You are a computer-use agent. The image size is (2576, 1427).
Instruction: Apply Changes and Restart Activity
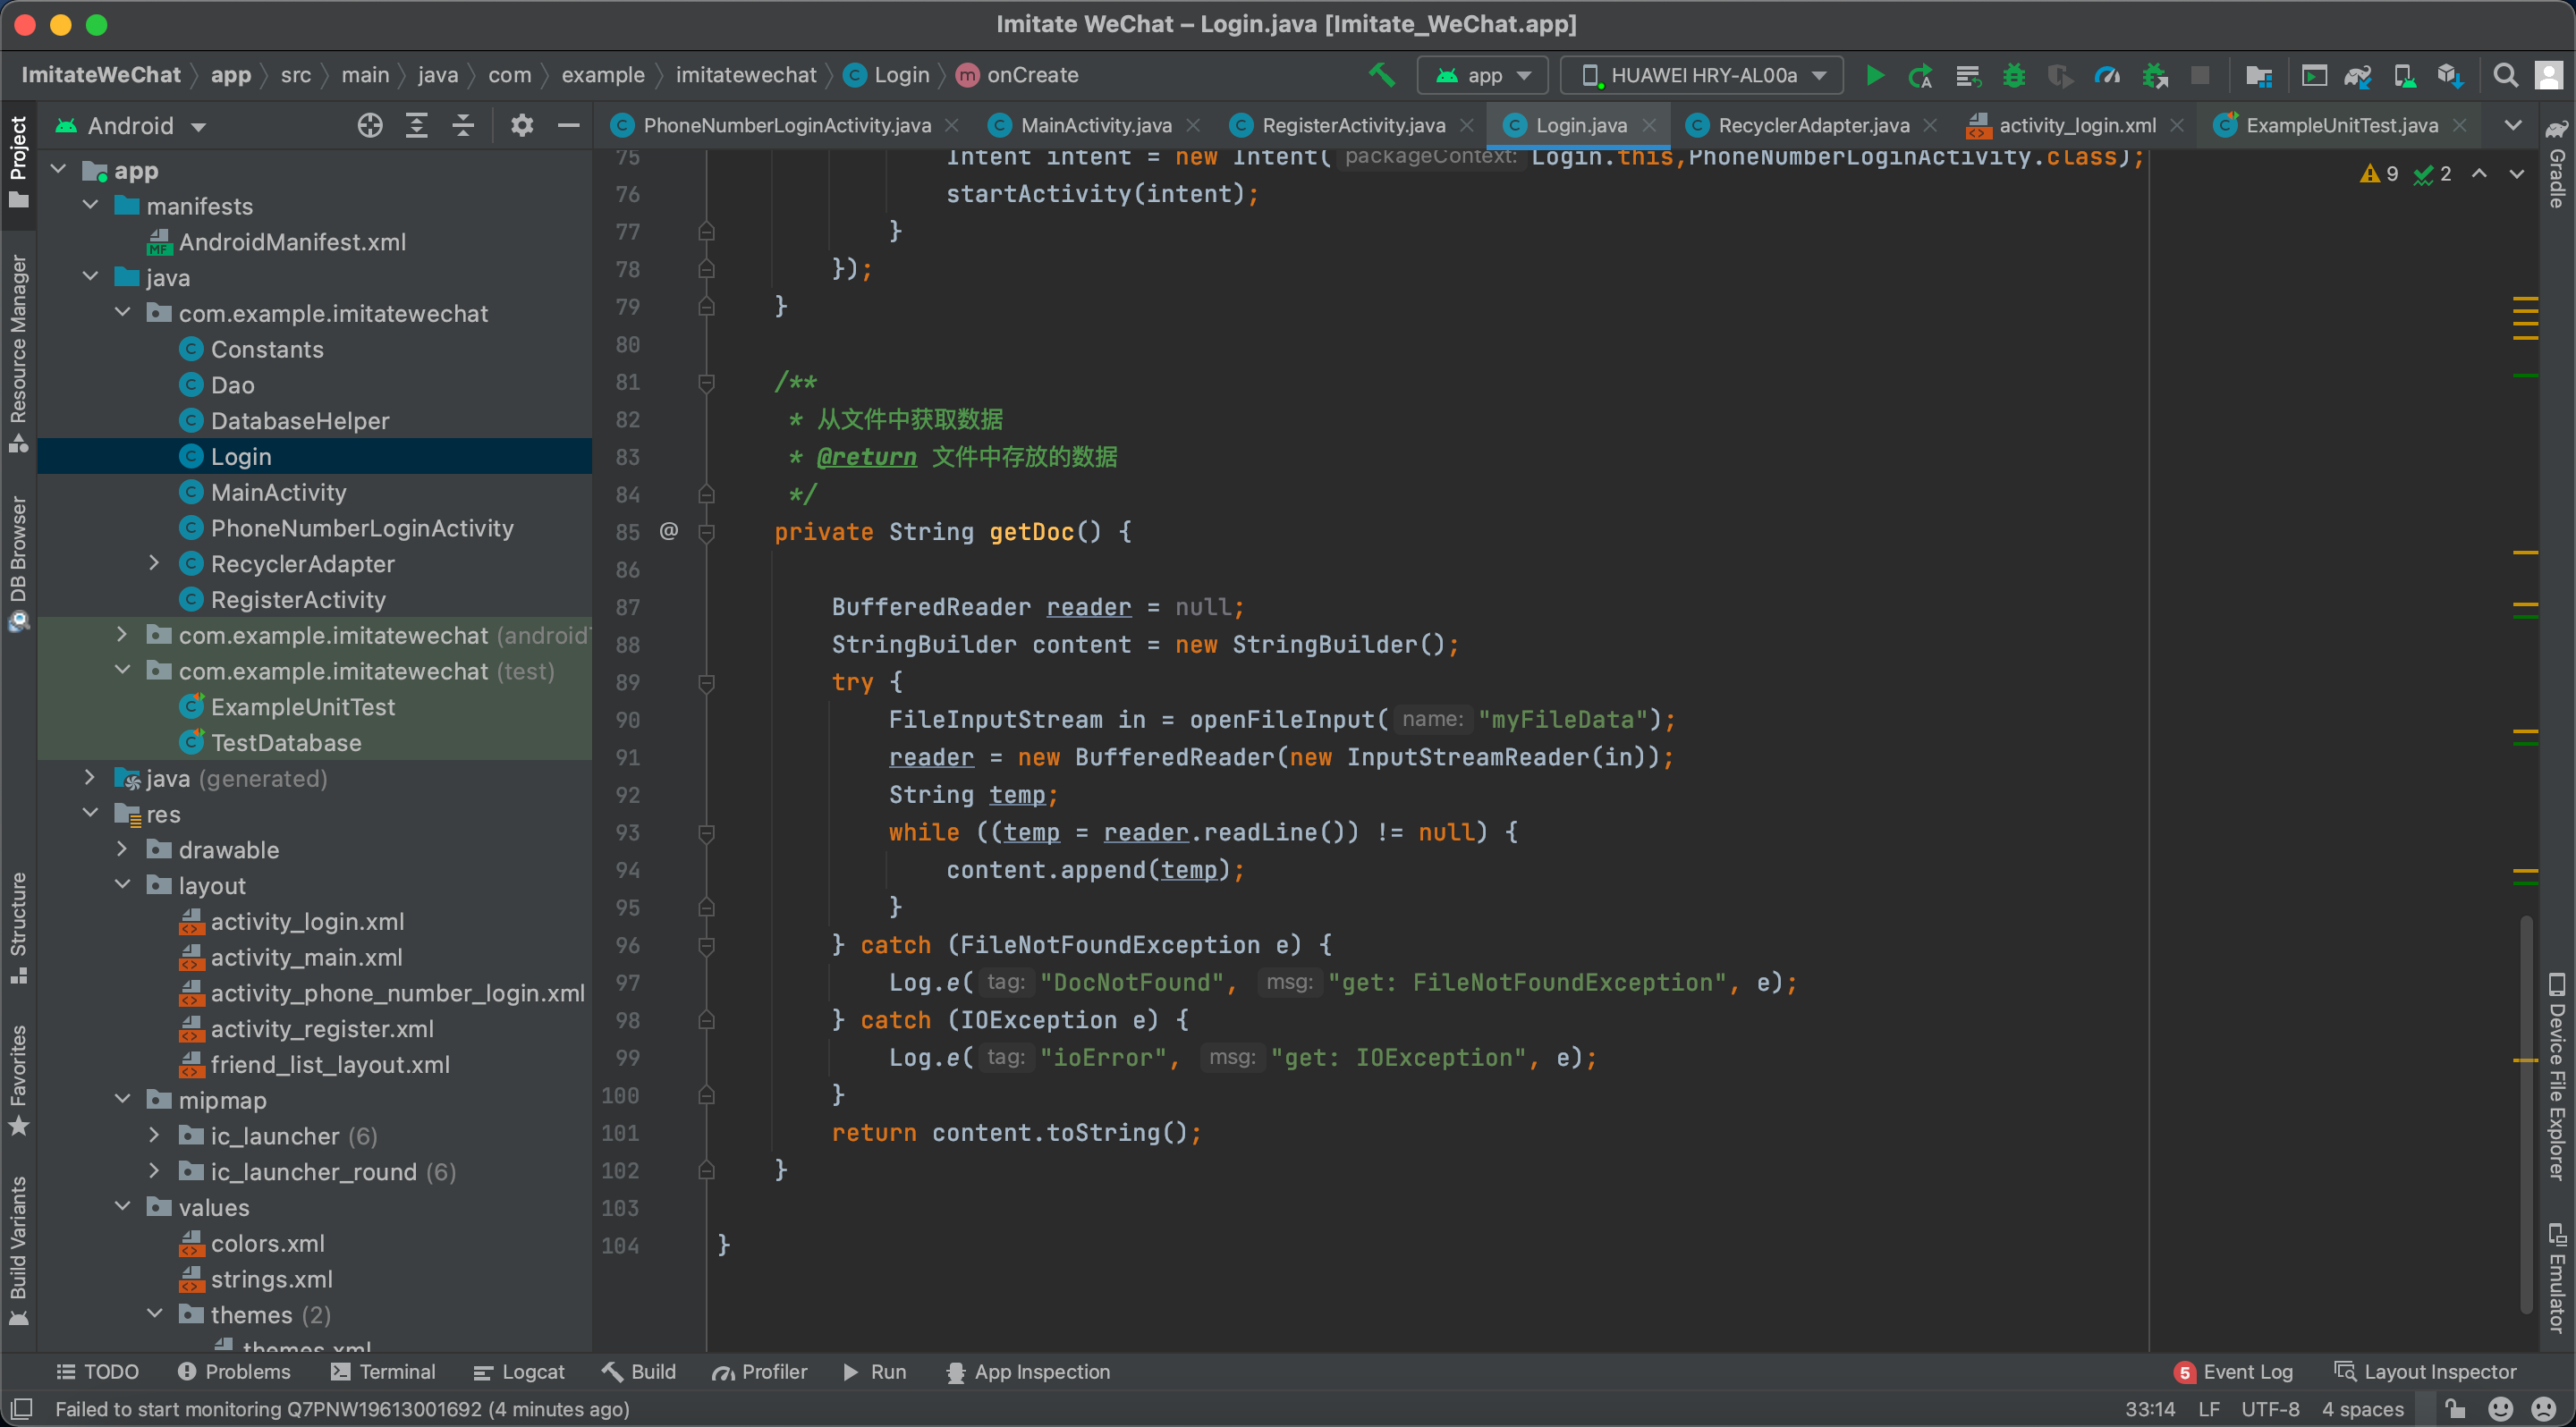[x=1920, y=76]
